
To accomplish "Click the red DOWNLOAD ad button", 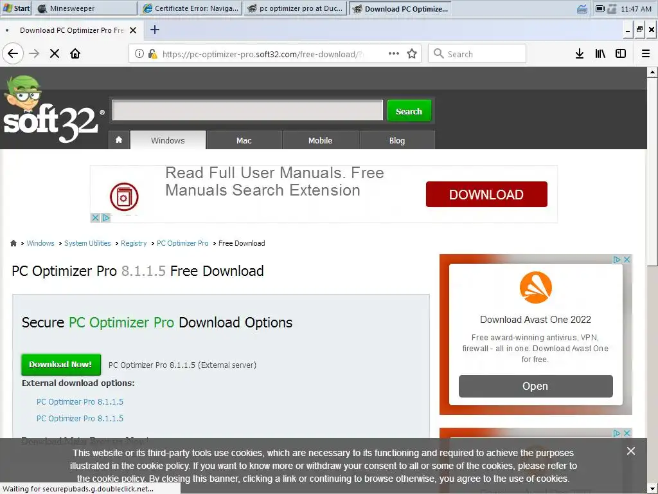I will click(x=486, y=194).
